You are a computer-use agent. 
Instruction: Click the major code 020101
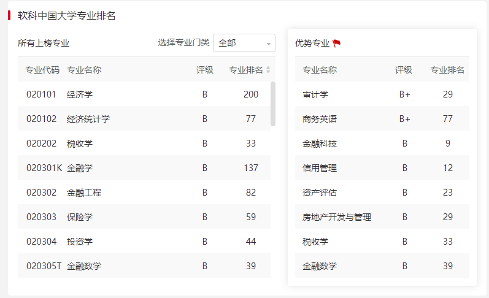41,94
